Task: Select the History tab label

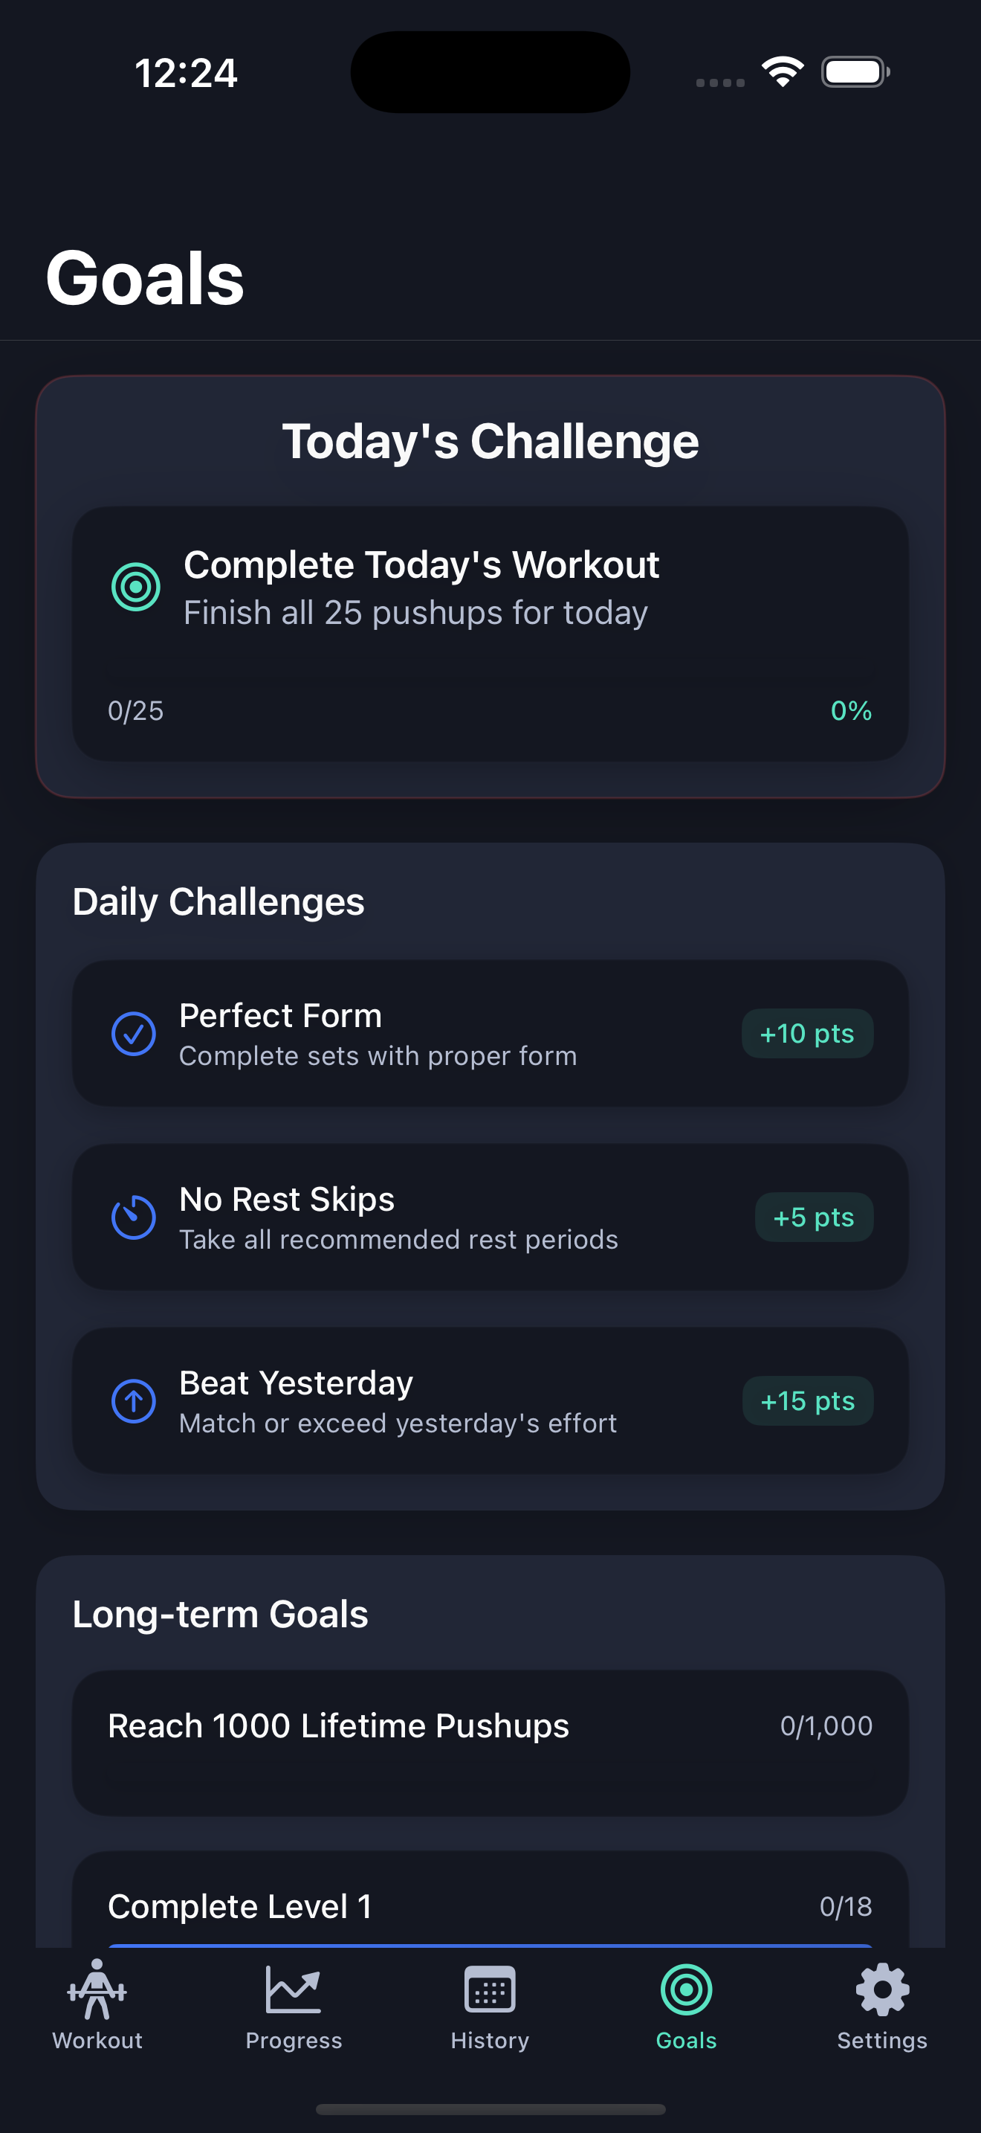Action: [x=490, y=2040]
